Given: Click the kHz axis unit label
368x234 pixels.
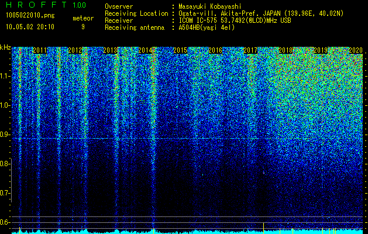Looking at the screenshot, I should click(x=5, y=47).
